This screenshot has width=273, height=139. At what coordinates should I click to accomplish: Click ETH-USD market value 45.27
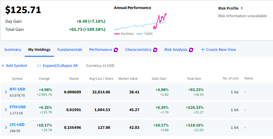134,110
